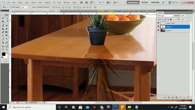Select the Path Selection tool
Image resolution: width=195 pixels, height=110 pixels.
pos(3,42)
